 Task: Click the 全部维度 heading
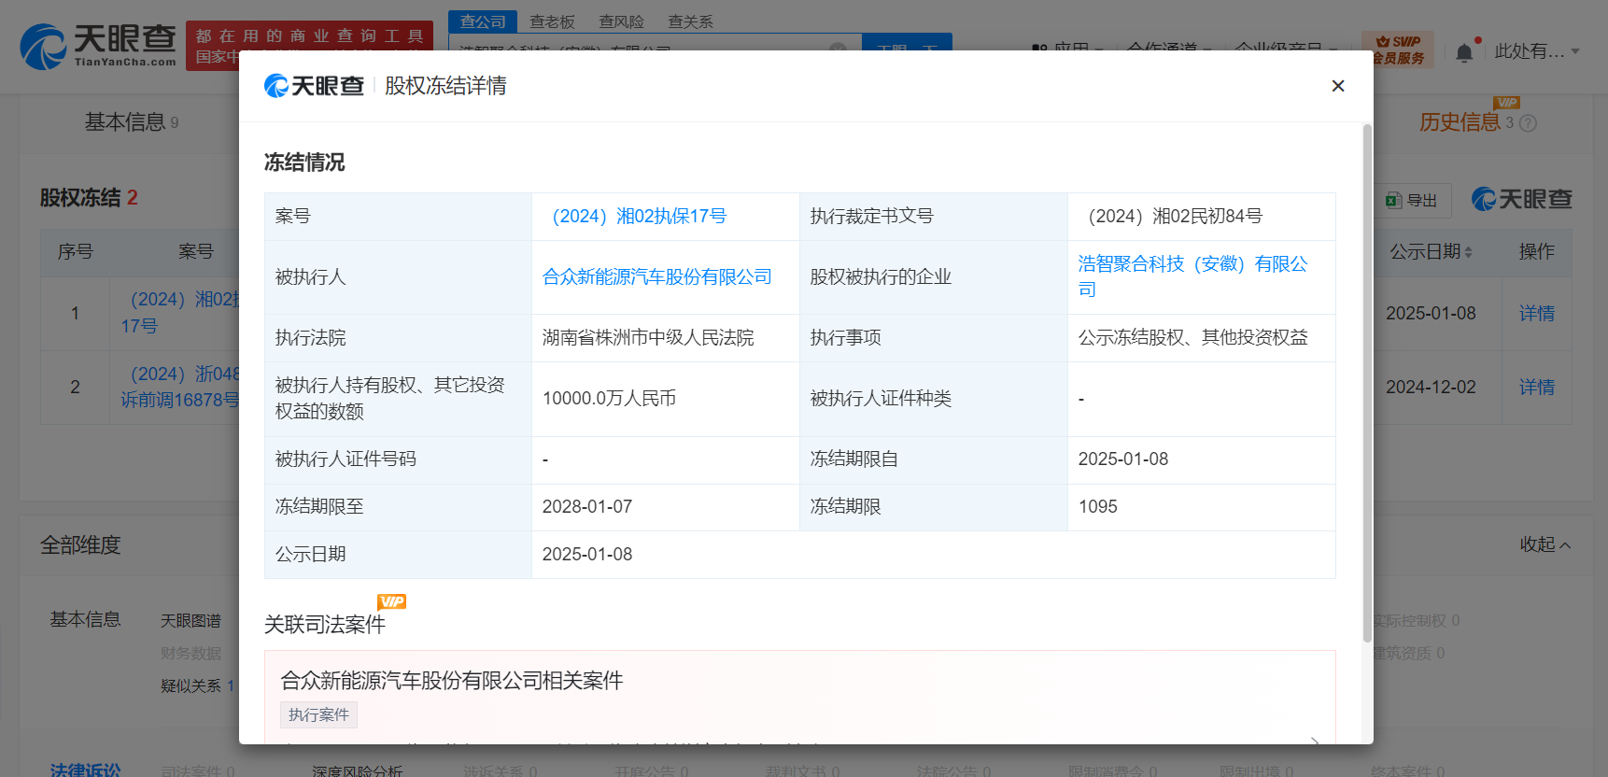(80, 545)
